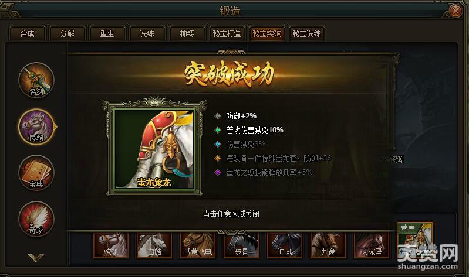Select the 名剑 sword category icon

pyautogui.click(x=36, y=80)
